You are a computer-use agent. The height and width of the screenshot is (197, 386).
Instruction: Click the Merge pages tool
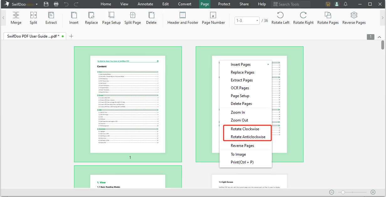click(x=16, y=18)
